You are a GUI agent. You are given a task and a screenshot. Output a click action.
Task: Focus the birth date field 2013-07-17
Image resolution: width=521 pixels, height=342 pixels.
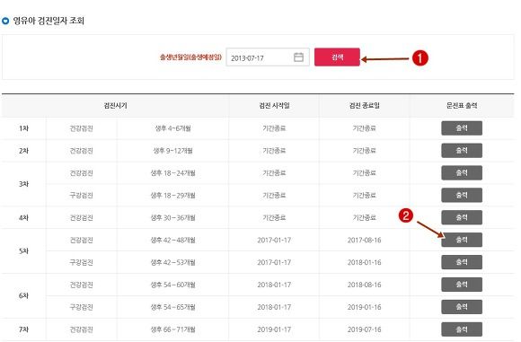(x=268, y=57)
